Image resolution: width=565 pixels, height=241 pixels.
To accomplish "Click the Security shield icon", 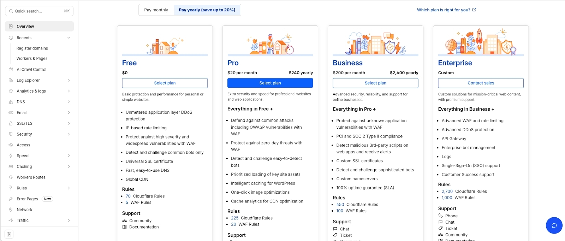I will (x=11, y=134).
